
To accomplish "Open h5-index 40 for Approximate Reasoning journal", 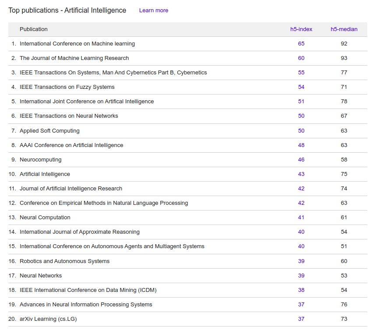I will coord(301,232).
